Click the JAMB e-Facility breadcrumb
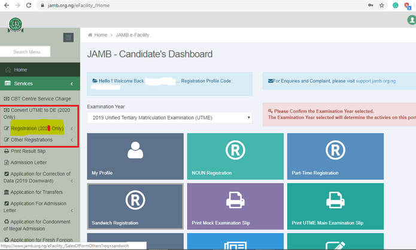The height and width of the screenshot is (250, 416). point(132,35)
